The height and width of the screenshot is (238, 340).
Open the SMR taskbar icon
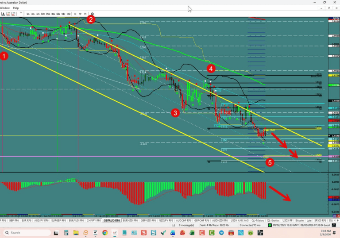pyautogui.click(x=260, y=233)
